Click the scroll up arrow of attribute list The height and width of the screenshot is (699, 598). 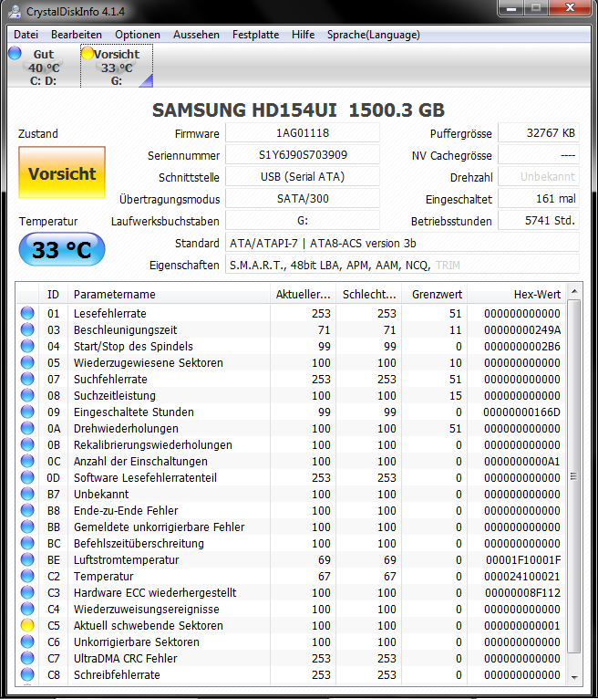tap(574, 291)
